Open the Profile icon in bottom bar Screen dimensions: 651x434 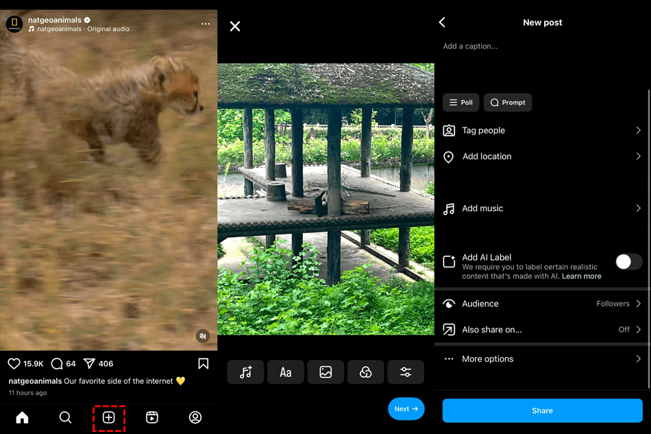[x=195, y=417]
